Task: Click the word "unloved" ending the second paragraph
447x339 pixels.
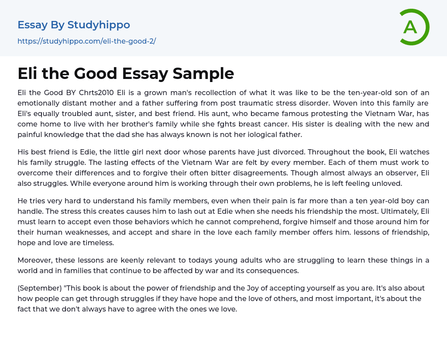Action: tap(387, 183)
